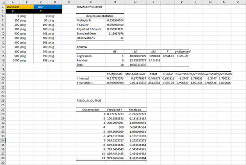Select intercept standard error 0.67078617

139,78
